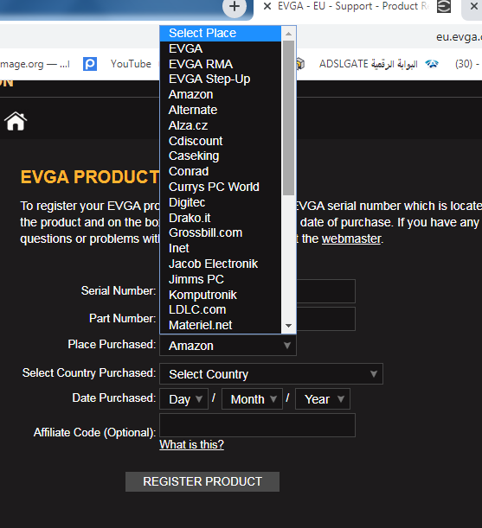The image size is (482, 528).
Task: Pick Amazon in the dropdown list
Action: 221,94
